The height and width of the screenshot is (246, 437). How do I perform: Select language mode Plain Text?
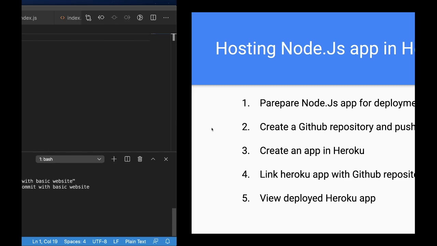click(x=136, y=242)
